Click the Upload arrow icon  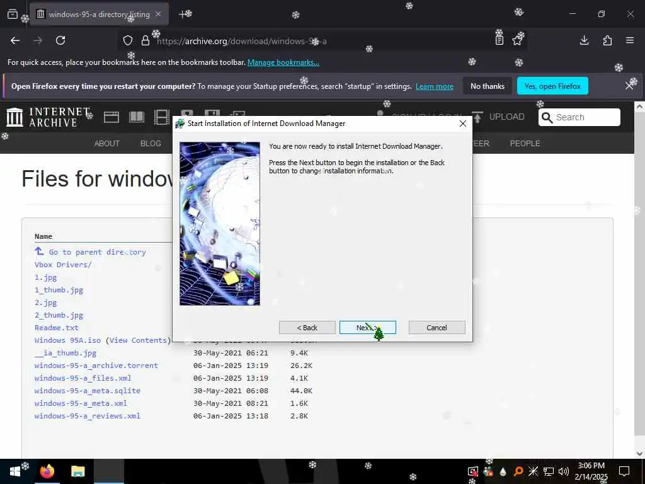point(477,117)
